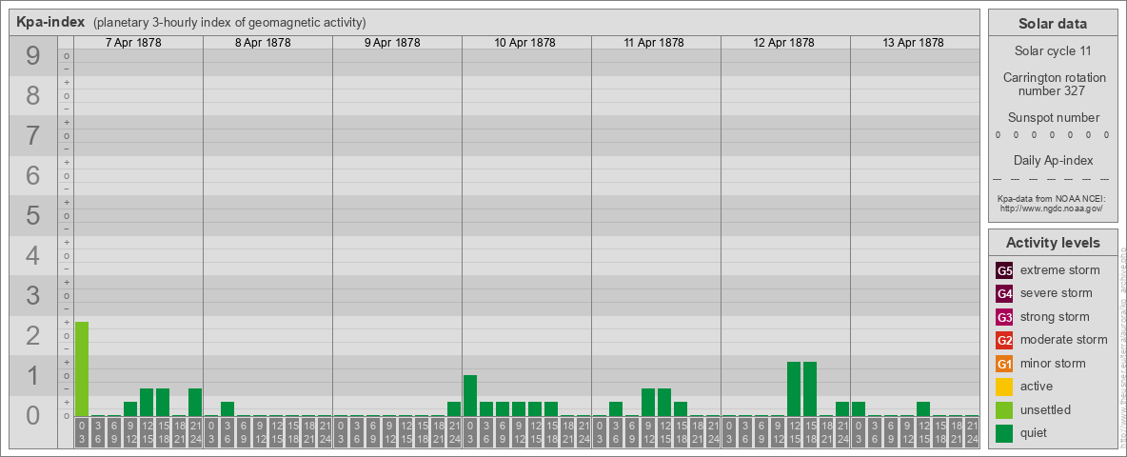Click the 'Solar data' panel heading

point(1053,24)
